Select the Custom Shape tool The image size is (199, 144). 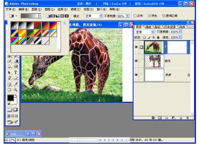click(16, 78)
